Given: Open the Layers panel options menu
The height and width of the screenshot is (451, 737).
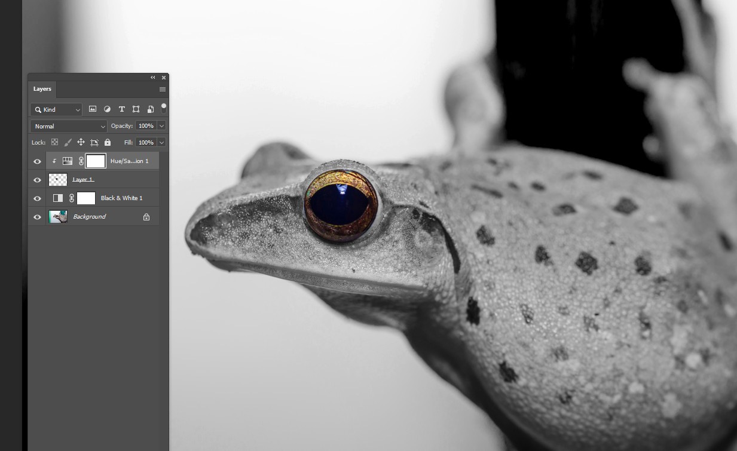Looking at the screenshot, I should [163, 89].
